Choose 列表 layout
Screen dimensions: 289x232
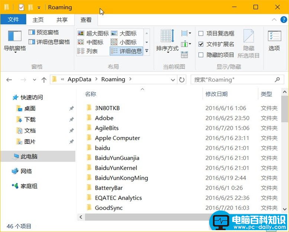88,51
